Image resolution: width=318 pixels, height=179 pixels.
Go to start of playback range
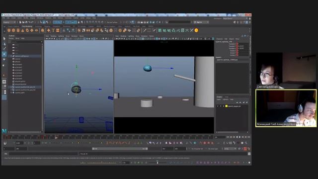(x=228, y=137)
